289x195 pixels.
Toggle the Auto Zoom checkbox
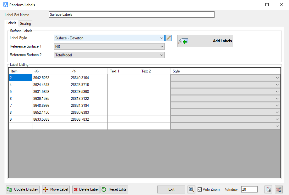pos(199,189)
